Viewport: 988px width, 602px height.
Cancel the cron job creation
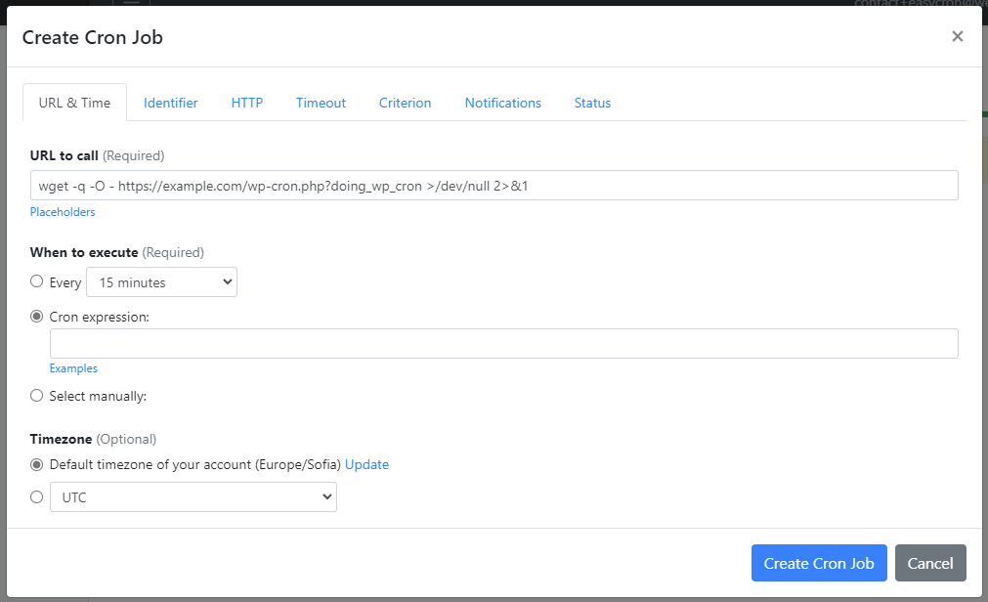click(x=930, y=563)
